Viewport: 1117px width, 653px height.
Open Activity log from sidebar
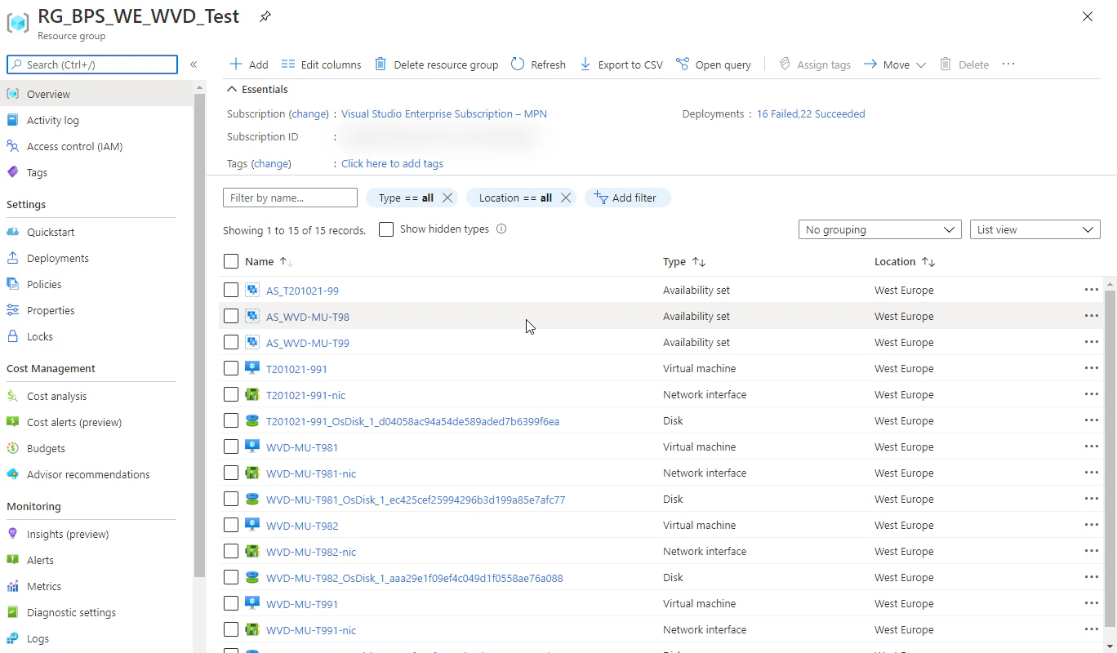(53, 120)
